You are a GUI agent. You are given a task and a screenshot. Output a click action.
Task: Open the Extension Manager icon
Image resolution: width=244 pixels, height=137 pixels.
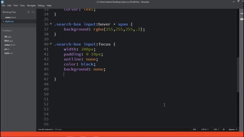coord(241,19)
